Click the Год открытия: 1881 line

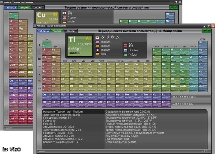(117, 139)
